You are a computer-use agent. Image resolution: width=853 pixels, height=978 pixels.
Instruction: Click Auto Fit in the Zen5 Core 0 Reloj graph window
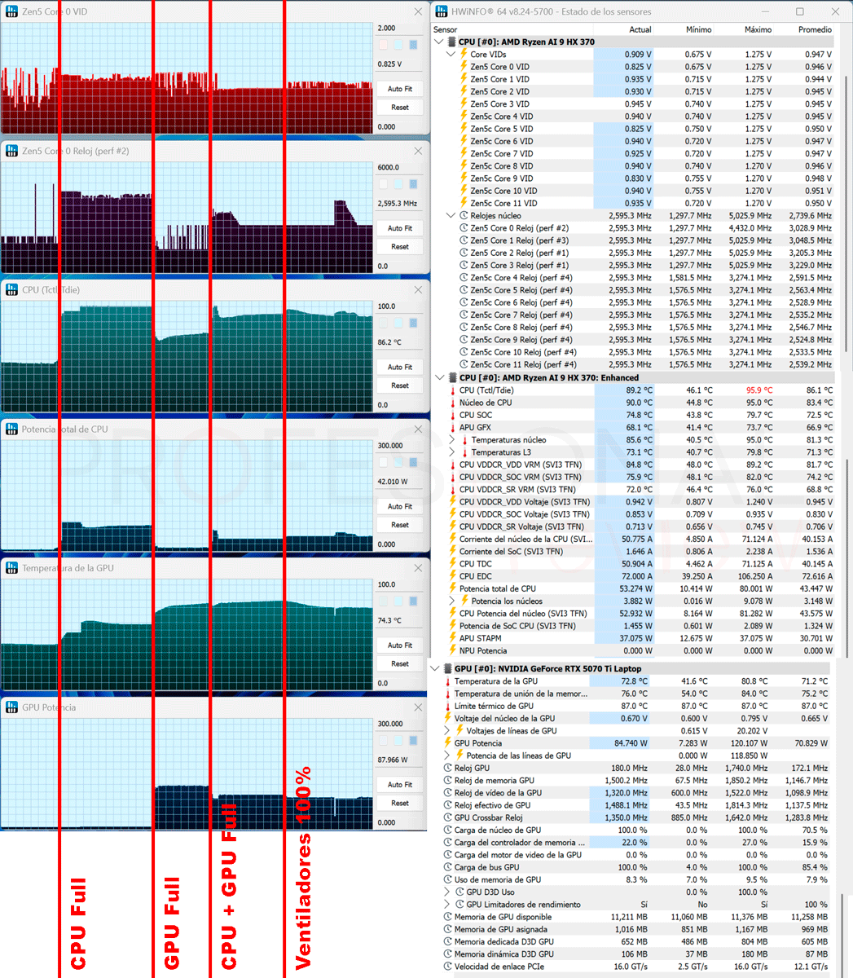click(400, 228)
